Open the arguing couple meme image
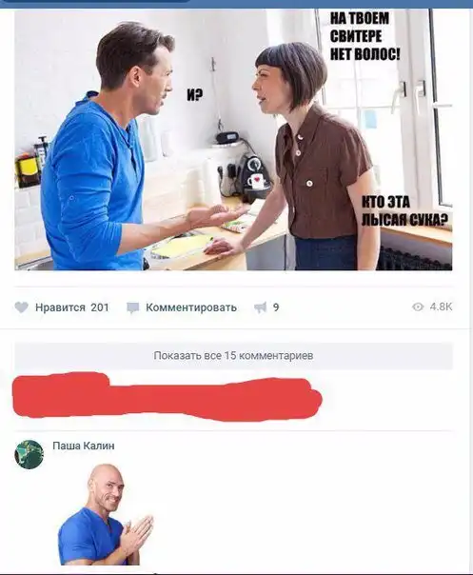Viewport: 473px width, 575px height. (x=233, y=140)
